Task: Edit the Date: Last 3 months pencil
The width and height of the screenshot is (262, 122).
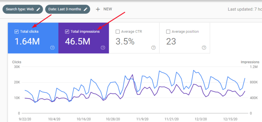Action: pos(86,9)
